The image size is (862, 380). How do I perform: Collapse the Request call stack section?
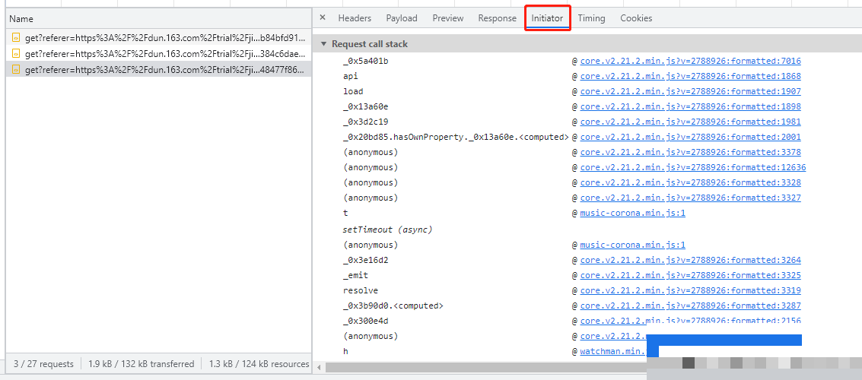[325, 44]
